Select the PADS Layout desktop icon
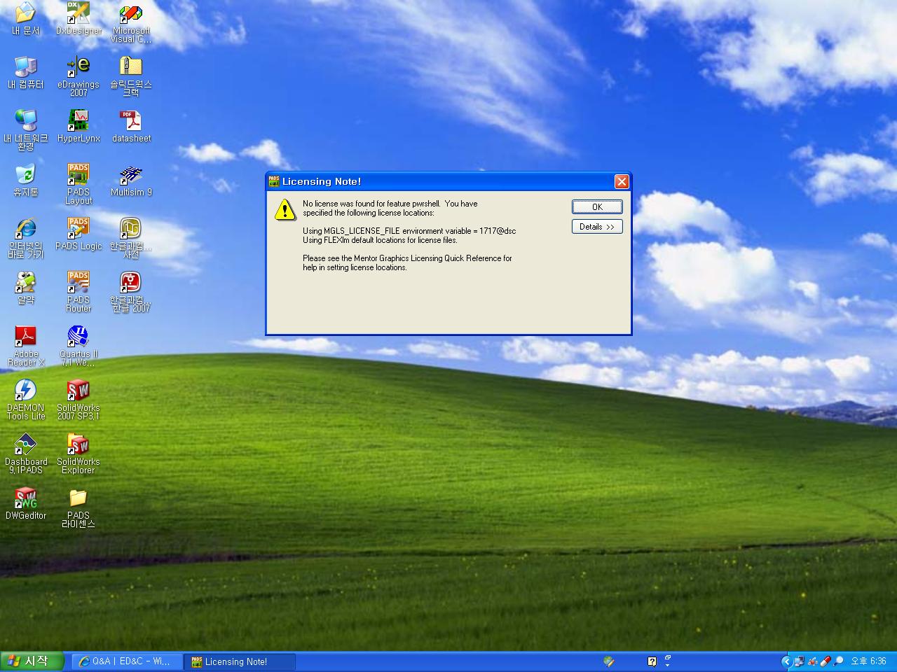This screenshot has height=672, width=897. pos(78,176)
